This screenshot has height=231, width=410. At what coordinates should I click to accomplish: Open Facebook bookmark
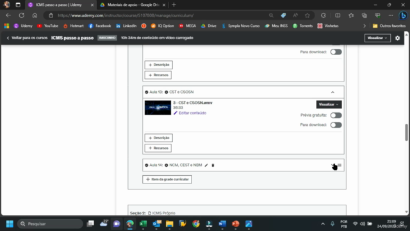(x=100, y=26)
